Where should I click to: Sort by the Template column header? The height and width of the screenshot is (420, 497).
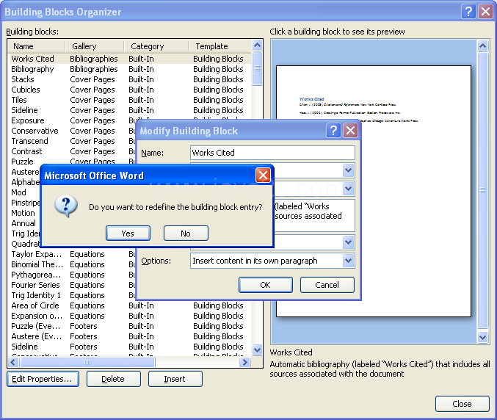click(220, 46)
